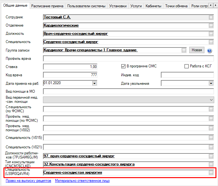The width and height of the screenshot is (218, 186).
Task: Click into the Профиль врача field
Action: coord(128,59)
